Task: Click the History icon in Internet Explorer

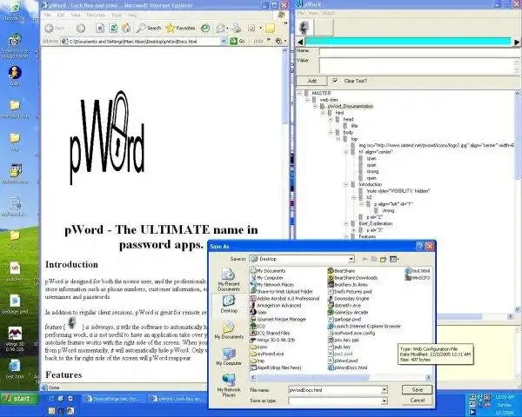Action: [x=205, y=29]
